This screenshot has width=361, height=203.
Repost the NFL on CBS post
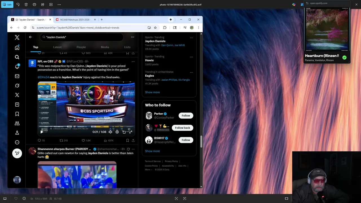(64, 140)
